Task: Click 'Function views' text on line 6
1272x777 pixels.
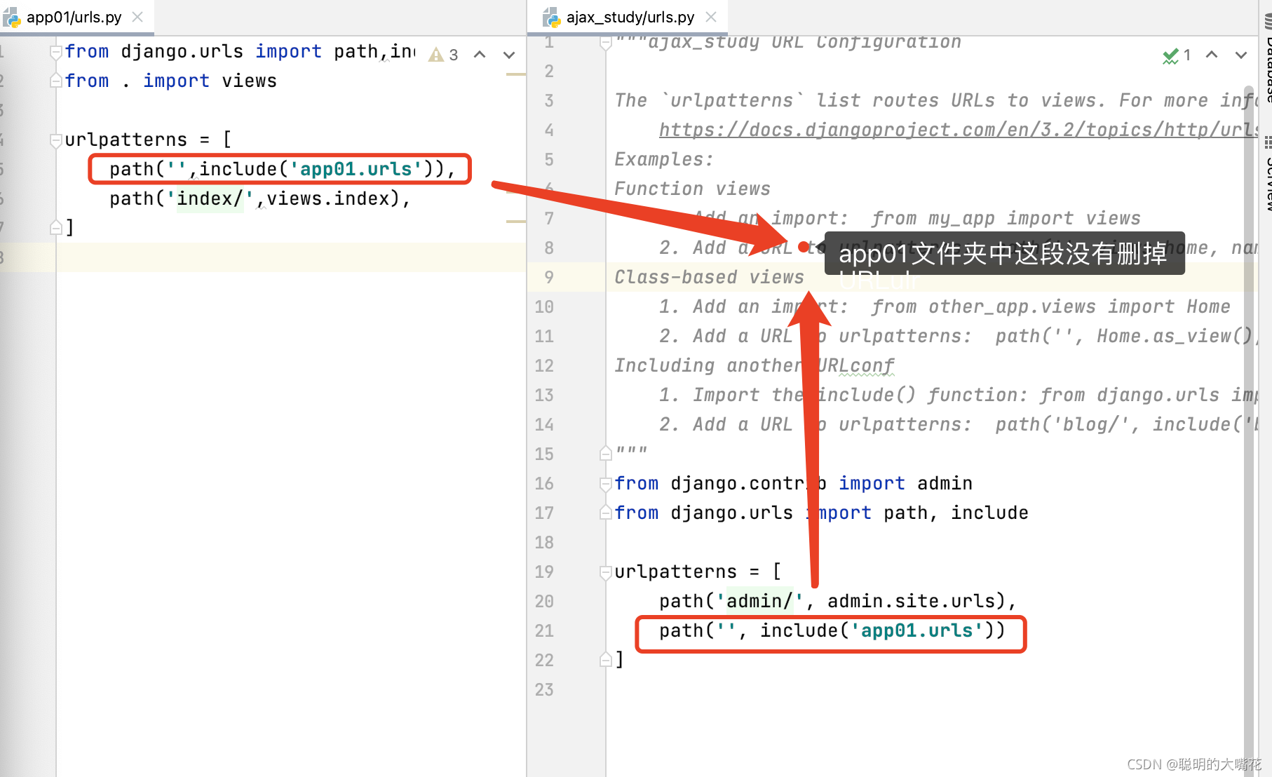Action: click(692, 189)
